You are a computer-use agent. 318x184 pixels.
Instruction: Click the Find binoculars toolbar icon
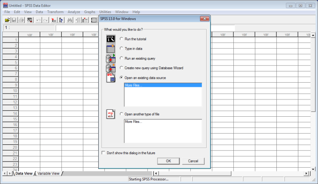click(70, 20)
